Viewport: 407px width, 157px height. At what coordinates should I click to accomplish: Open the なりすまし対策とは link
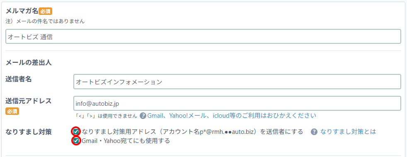(x=348, y=132)
